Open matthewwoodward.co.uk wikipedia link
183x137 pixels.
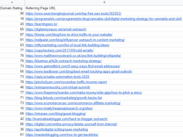click(x=73, y=55)
